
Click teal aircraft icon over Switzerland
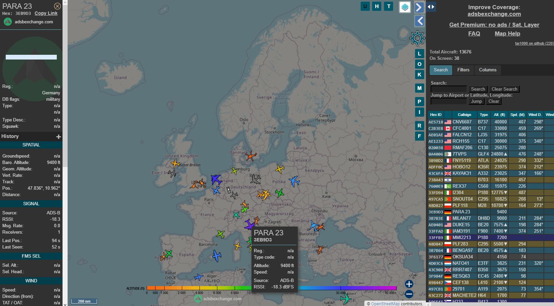click(x=236, y=215)
